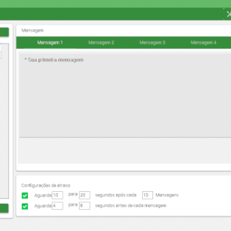Disable the delay before each message checkbox

[25, 206]
